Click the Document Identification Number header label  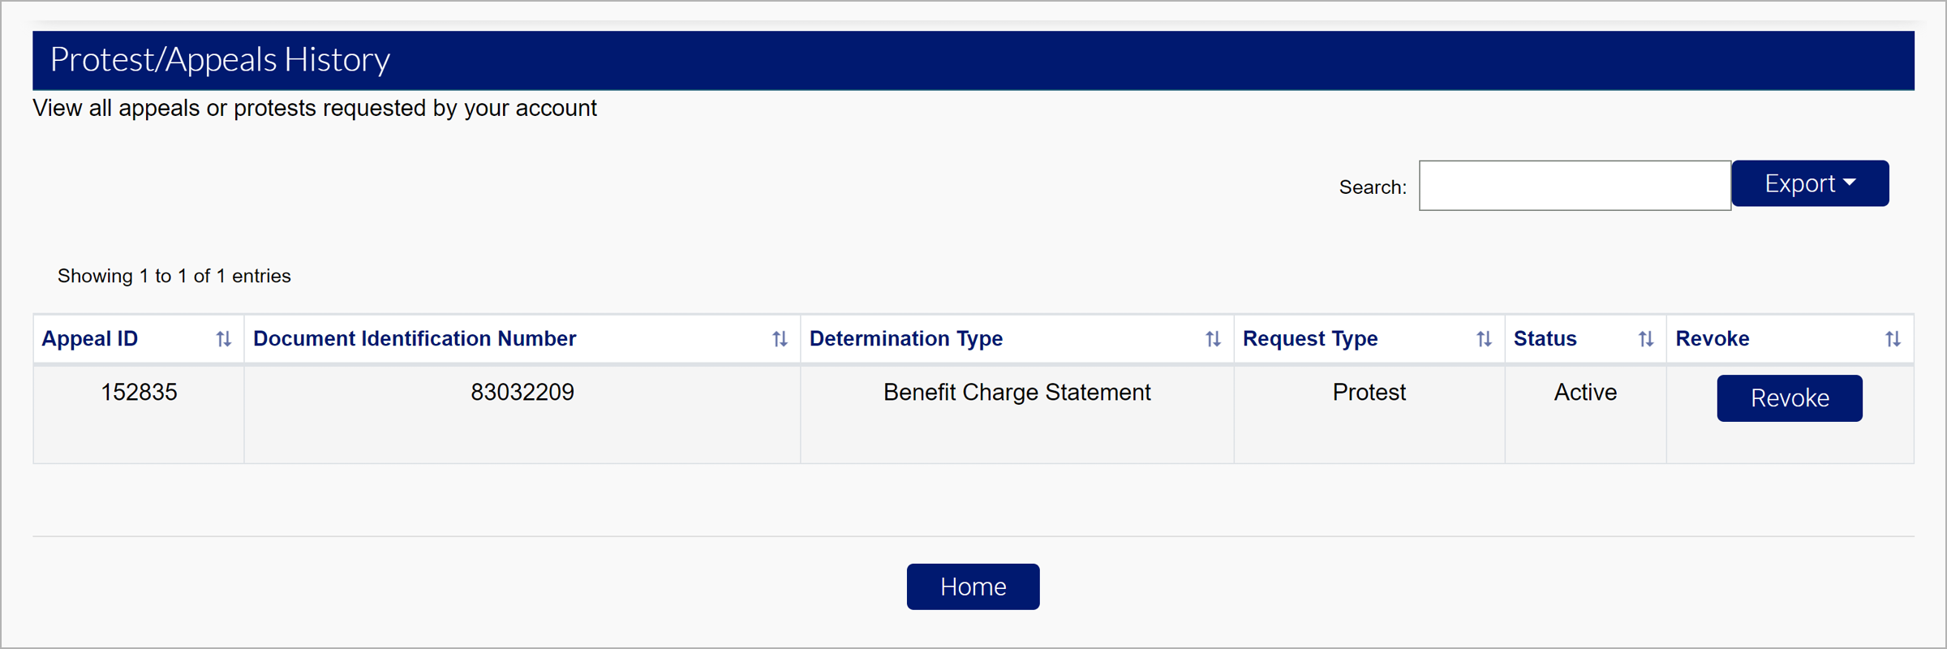click(x=415, y=339)
